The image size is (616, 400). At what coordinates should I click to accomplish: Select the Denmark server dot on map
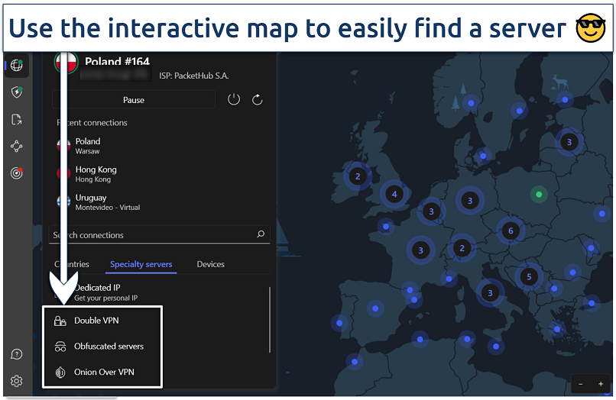tap(483, 156)
